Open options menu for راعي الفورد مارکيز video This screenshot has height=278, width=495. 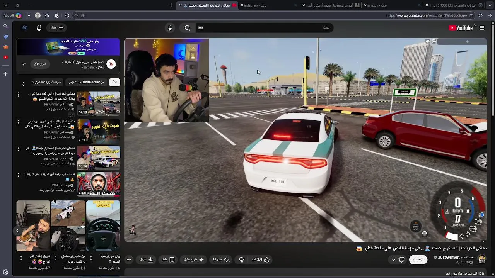[x=18, y=94]
